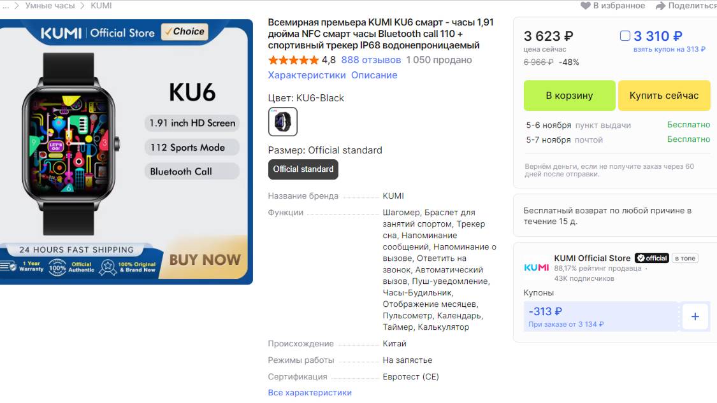
Task: Jump to the Характеристики section
Action: click(x=307, y=75)
